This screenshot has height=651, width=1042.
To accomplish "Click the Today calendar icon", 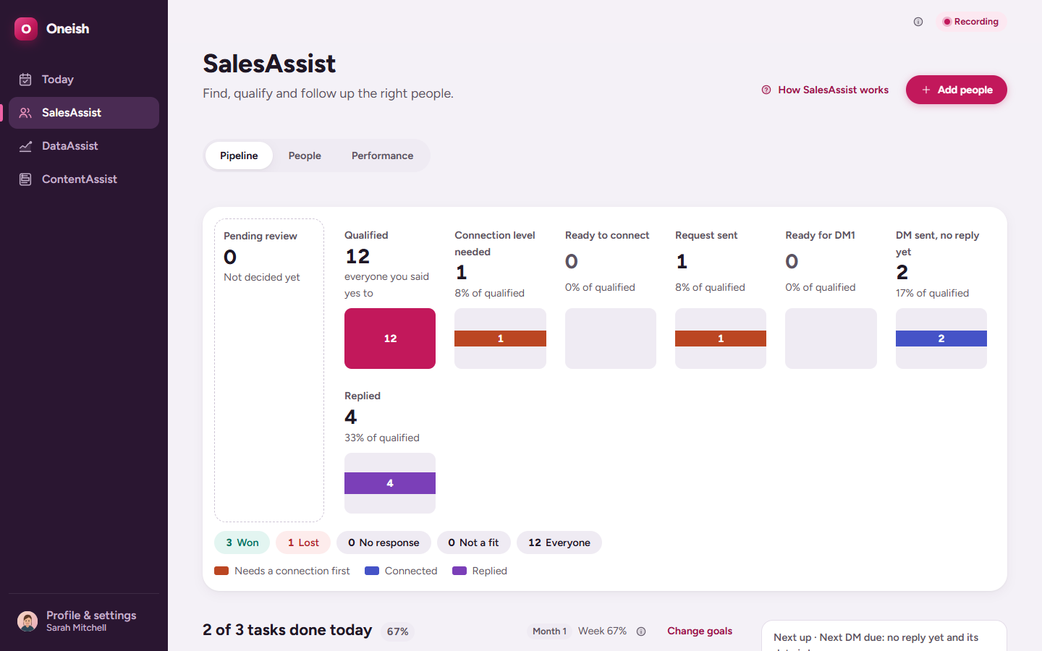I will (25, 80).
